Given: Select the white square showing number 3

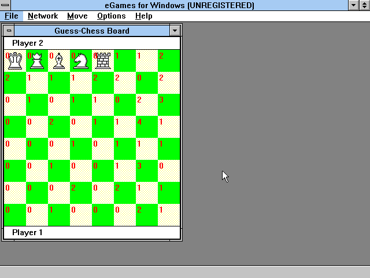Looking at the screenshot, I should coord(147,171).
